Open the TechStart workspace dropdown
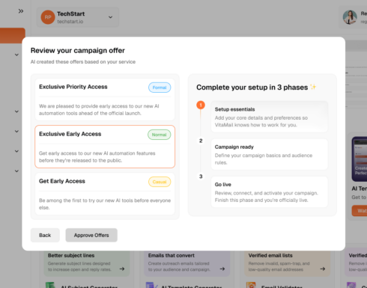This screenshot has height=288, width=367. coord(78,17)
